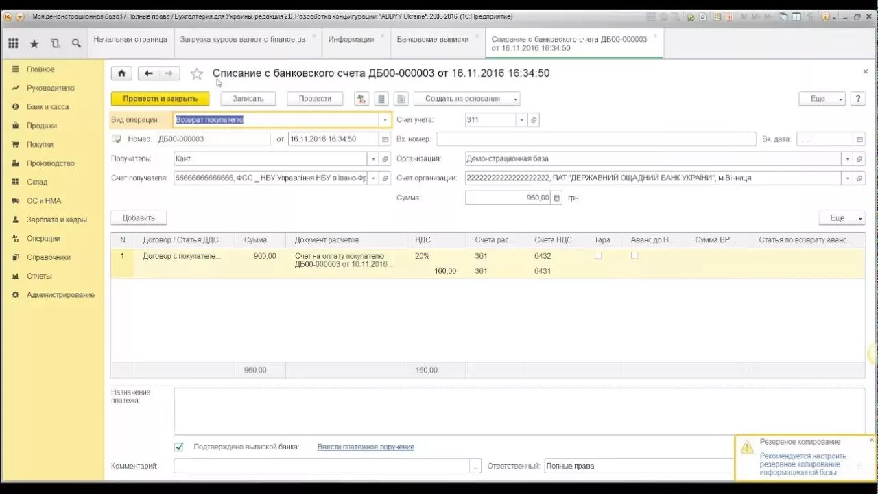The width and height of the screenshot is (878, 494).
Task: Click the info icon in the title bar
Action: 825,16
